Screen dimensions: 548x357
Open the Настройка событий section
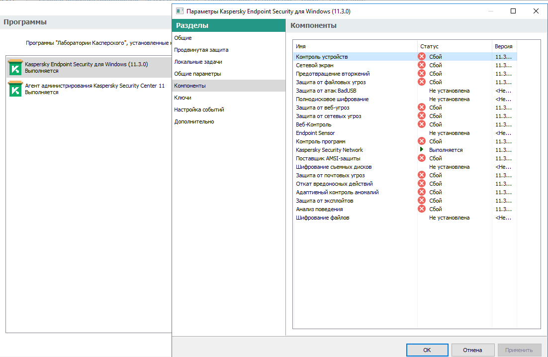coord(229,110)
